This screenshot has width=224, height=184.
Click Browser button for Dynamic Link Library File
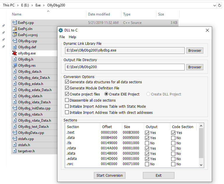pos(195,50)
